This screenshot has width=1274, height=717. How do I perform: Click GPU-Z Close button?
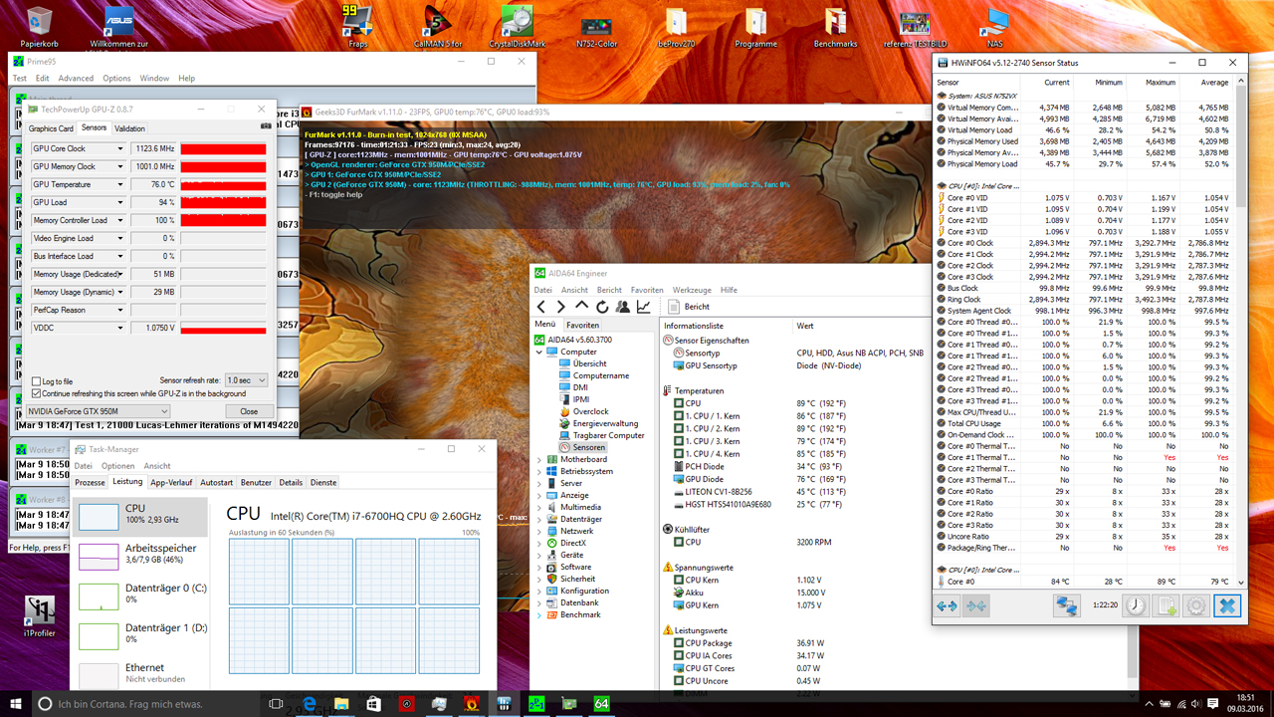pos(249,411)
